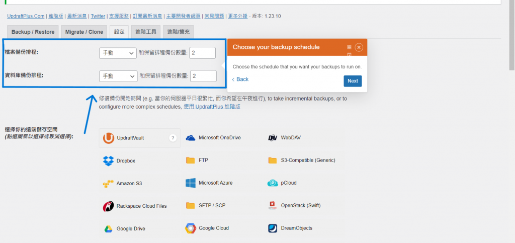Select the DreamObjects icon
This screenshot has height=243, width=515.
click(x=273, y=228)
